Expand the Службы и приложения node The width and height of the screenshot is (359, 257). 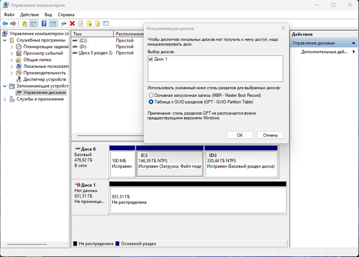(5, 99)
